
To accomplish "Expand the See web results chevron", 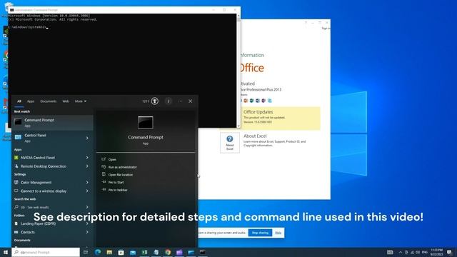I will pos(87,207).
